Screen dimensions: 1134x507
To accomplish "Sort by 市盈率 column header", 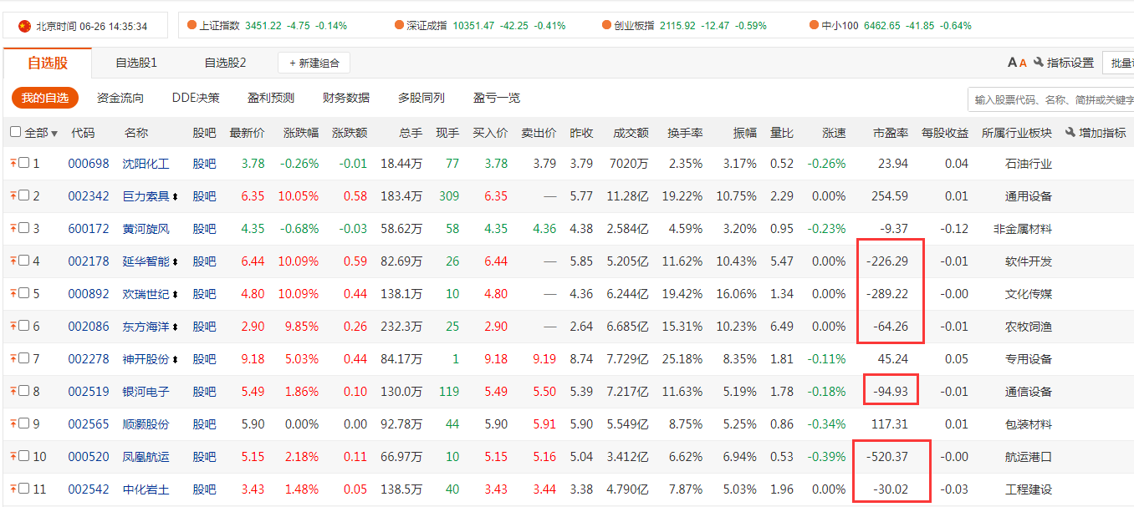I will pyautogui.click(x=891, y=133).
